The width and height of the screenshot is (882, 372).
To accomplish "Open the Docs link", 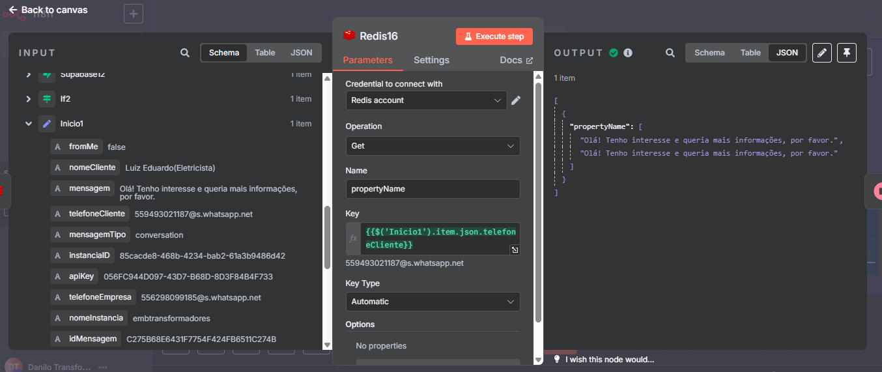I will pyautogui.click(x=516, y=60).
